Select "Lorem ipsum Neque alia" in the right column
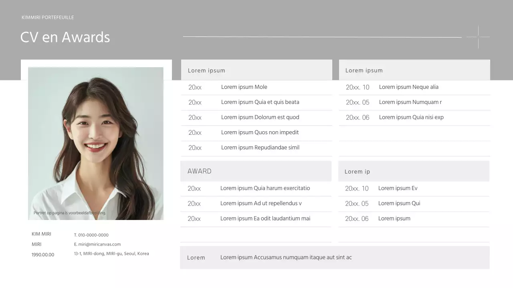 (409, 87)
